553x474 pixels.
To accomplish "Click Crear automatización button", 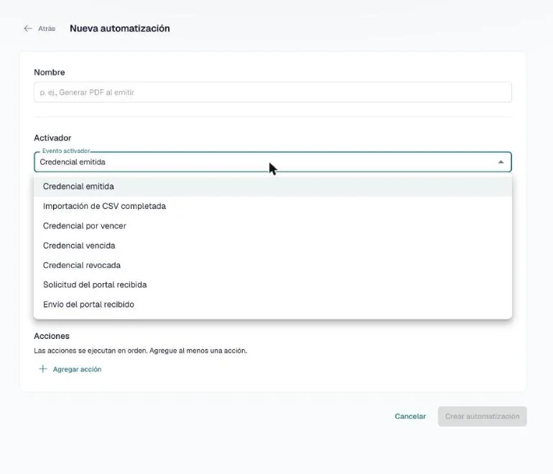I will tap(482, 416).
